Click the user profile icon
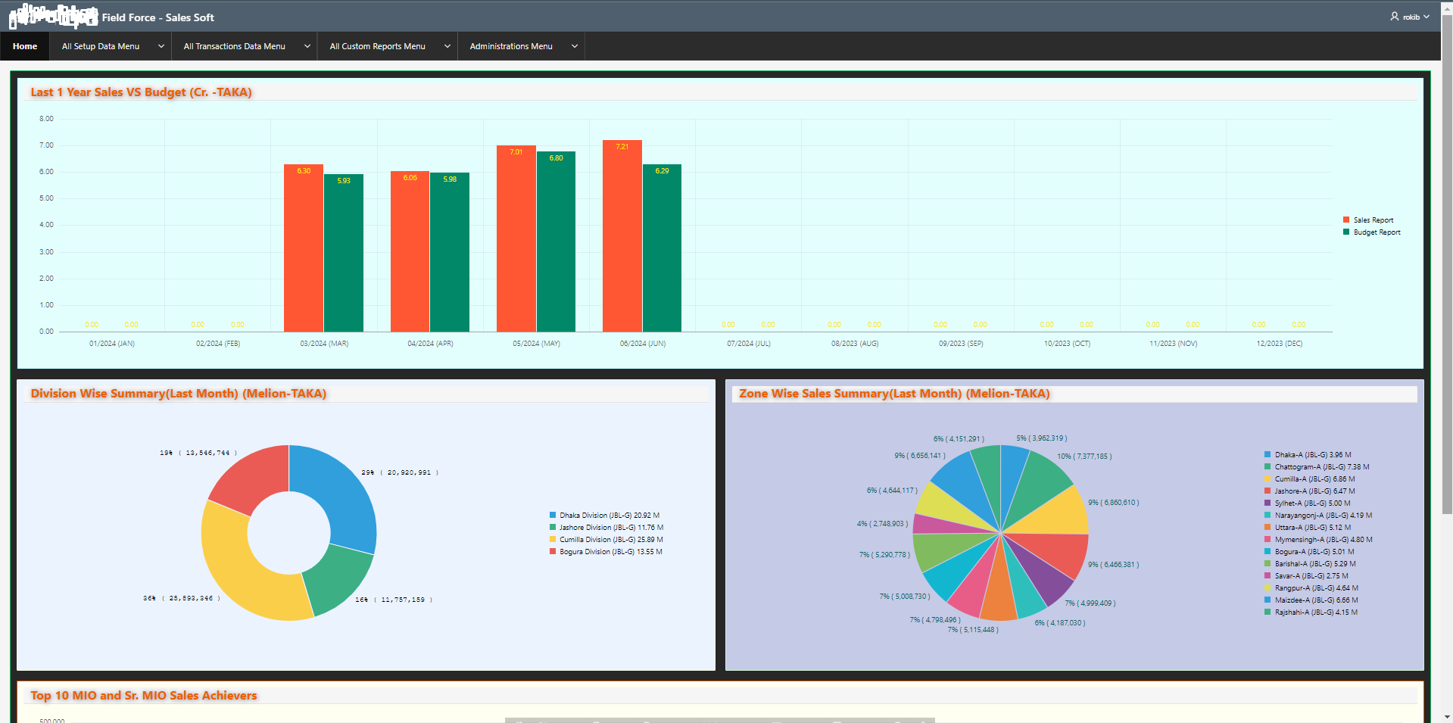1453x723 pixels. pos(1395,16)
